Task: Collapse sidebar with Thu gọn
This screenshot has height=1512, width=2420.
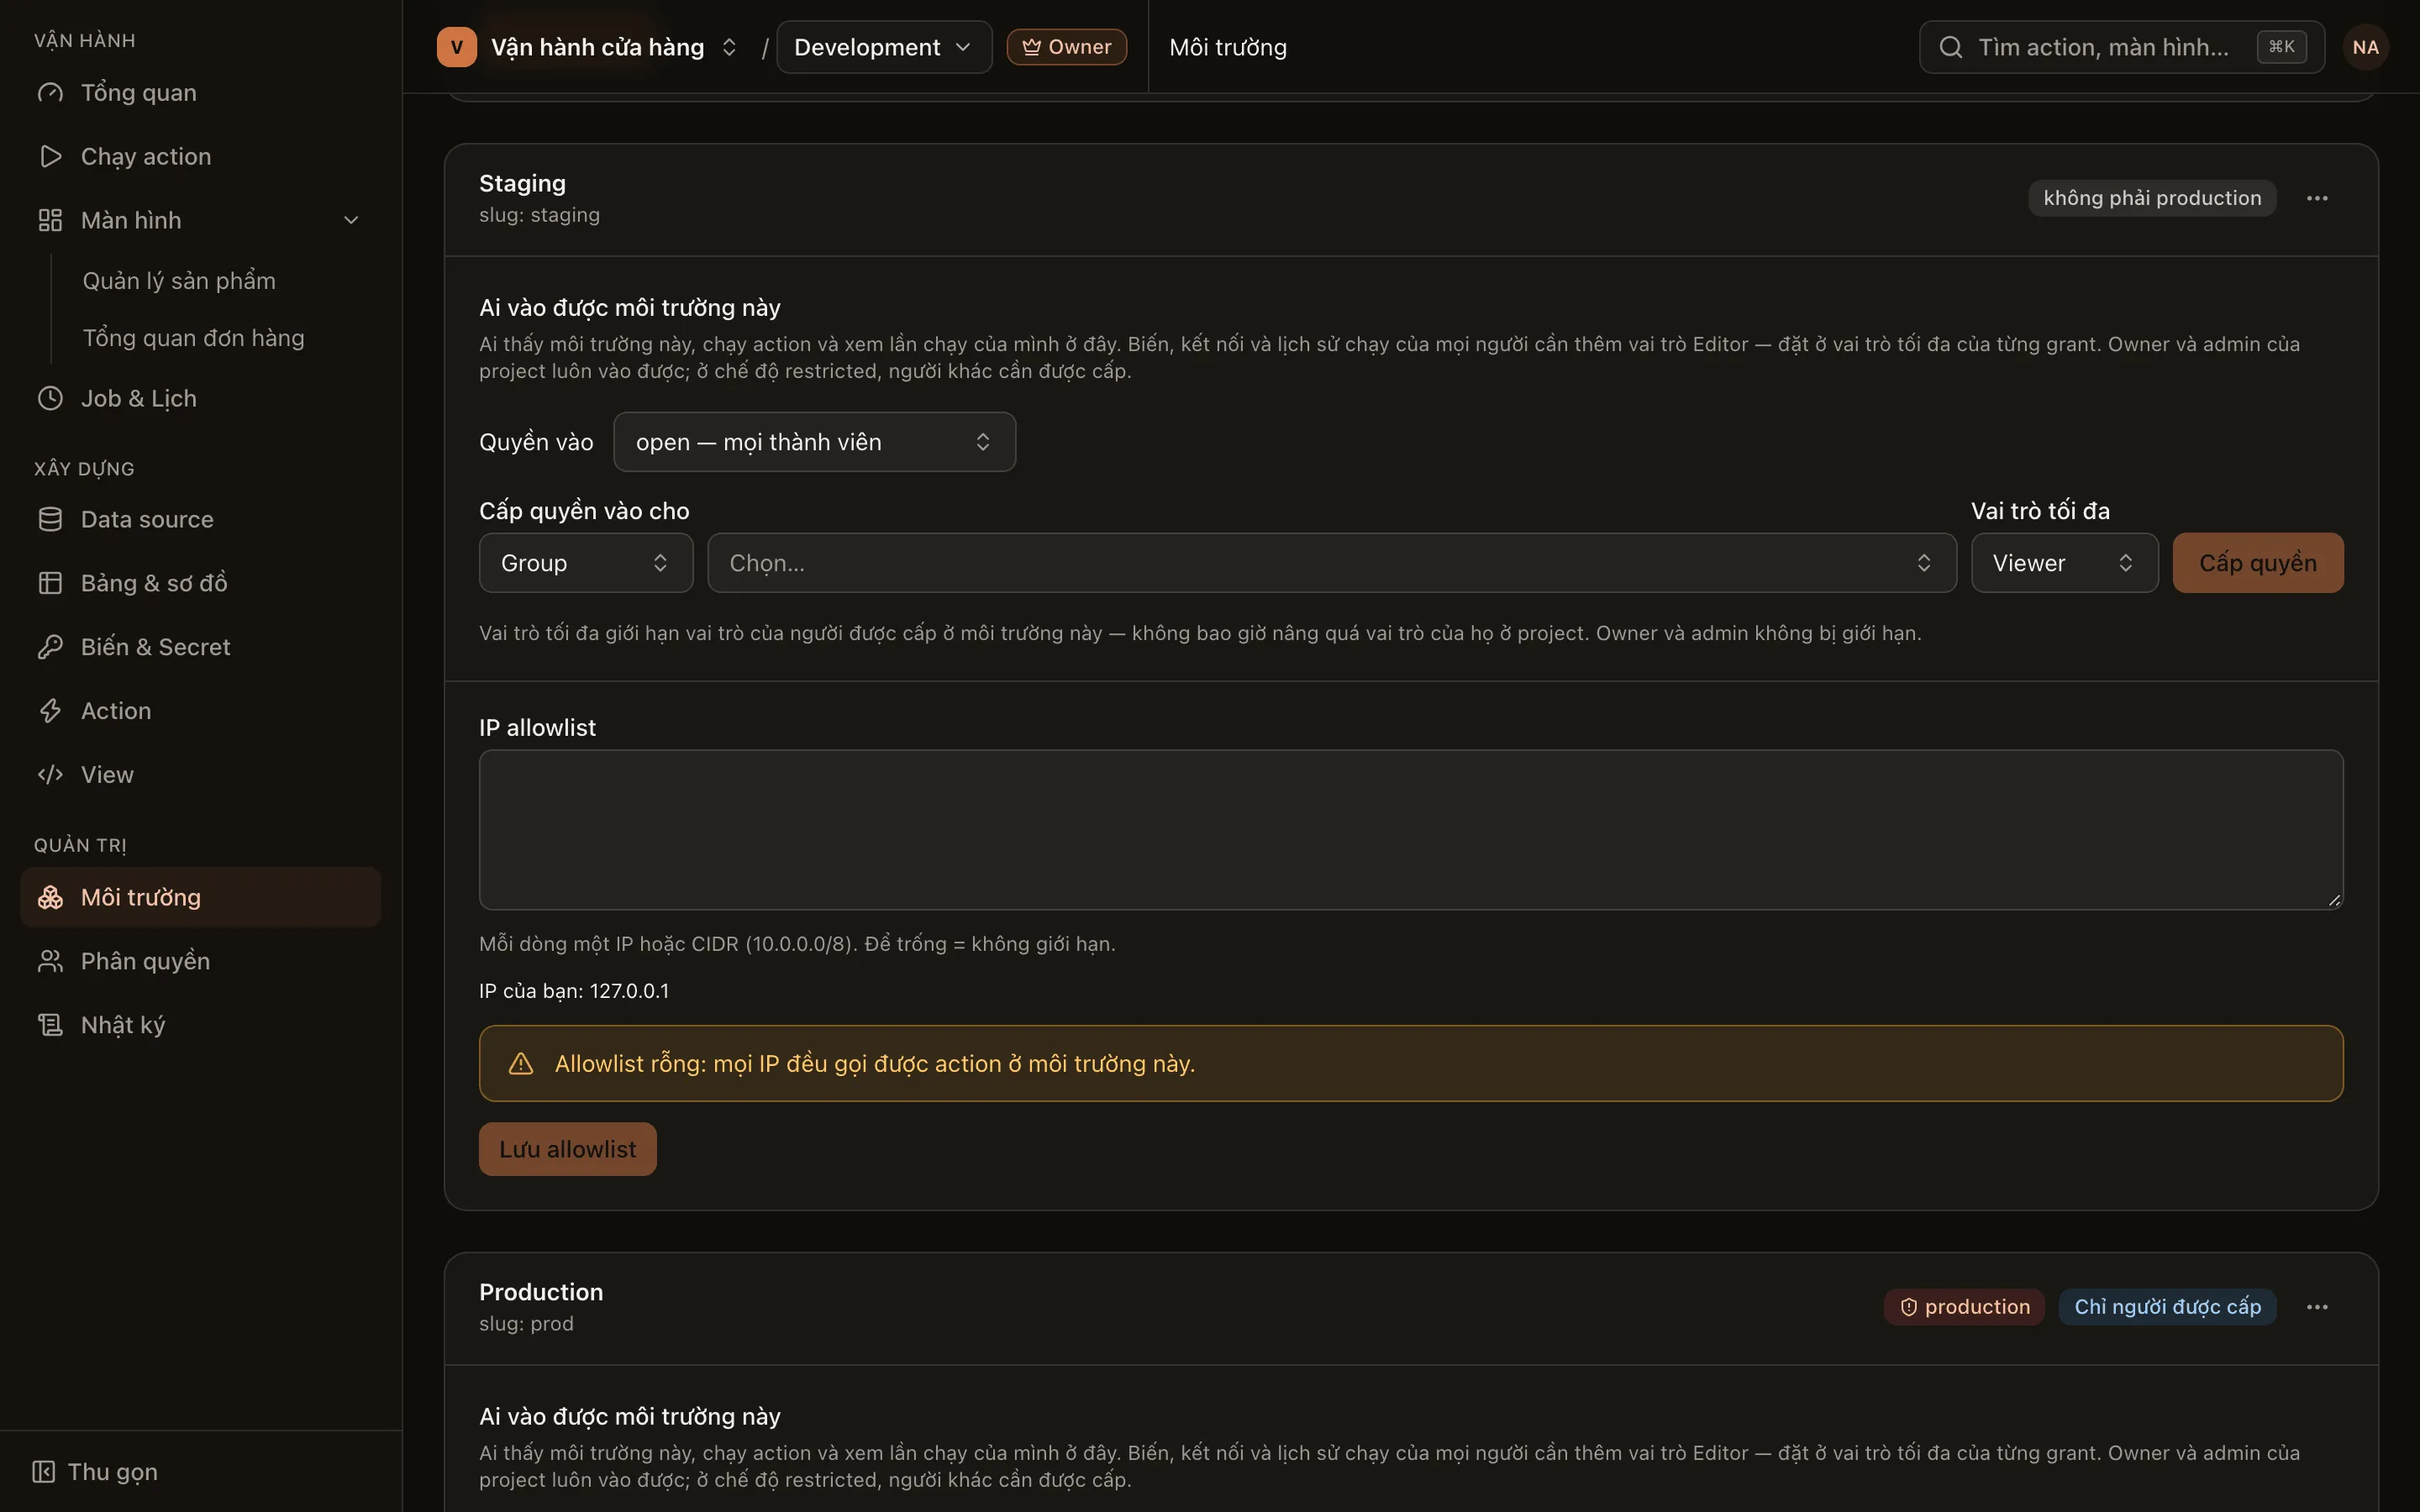Action: (x=95, y=1471)
